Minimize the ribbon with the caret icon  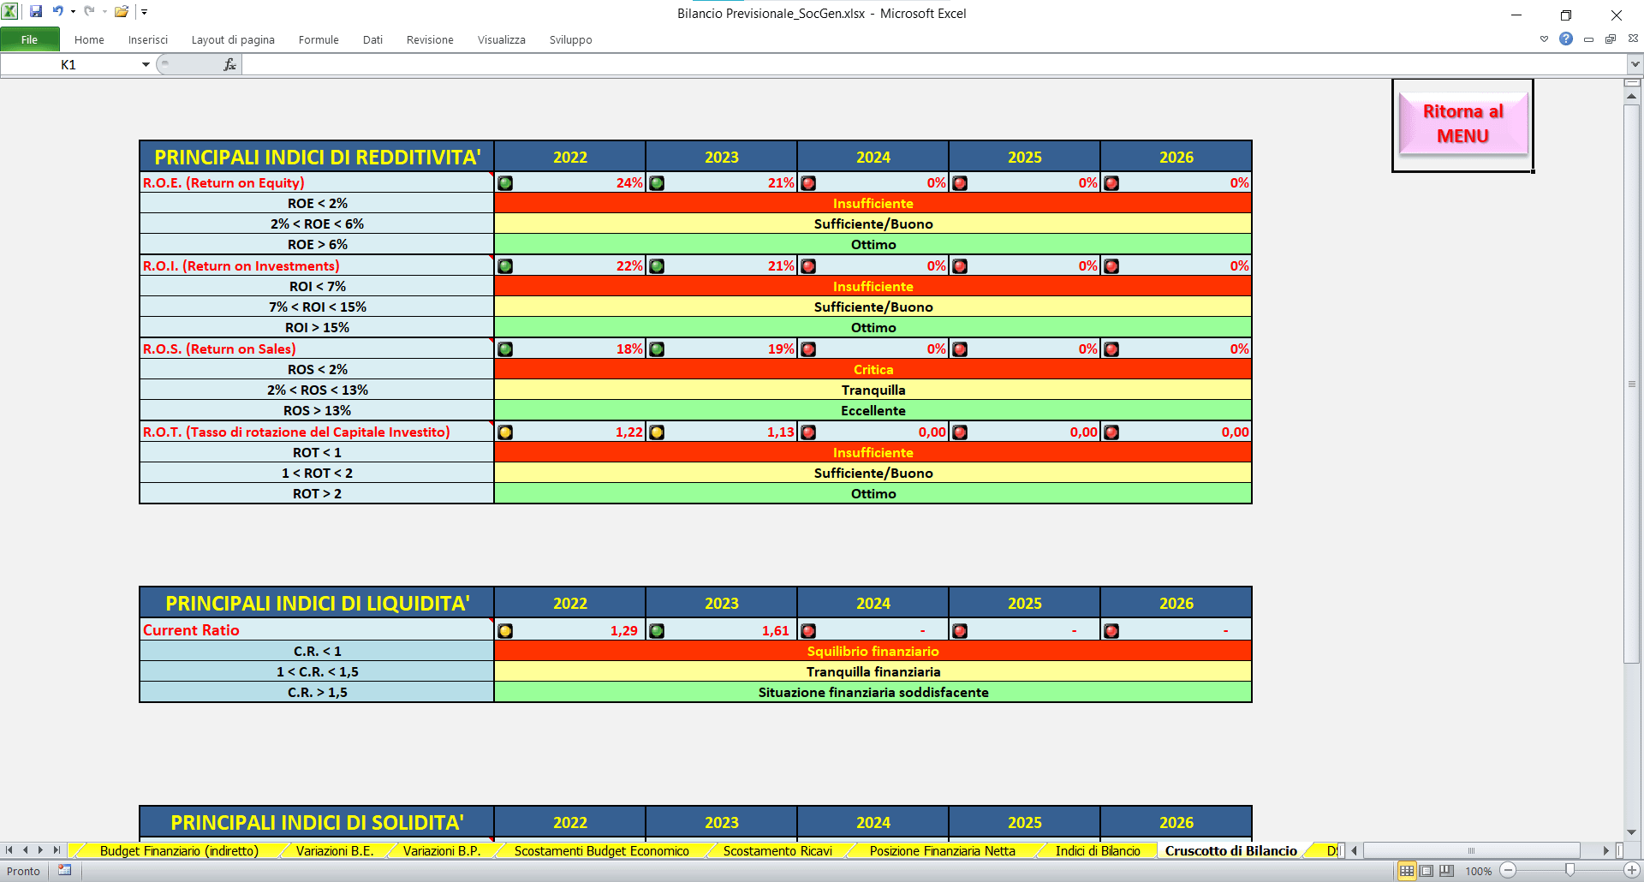point(1544,39)
